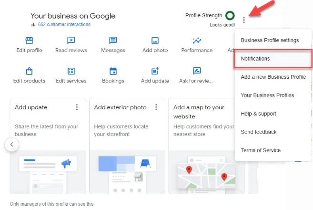The image size is (313, 210).
Task: Click 'Help customers find your nearest store' text
Action: (203, 130)
